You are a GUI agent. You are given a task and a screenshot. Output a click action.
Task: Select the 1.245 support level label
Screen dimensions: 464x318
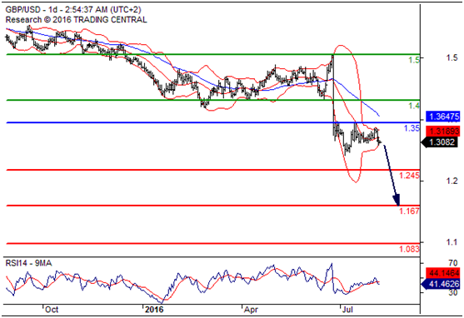[x=409, y=176]
